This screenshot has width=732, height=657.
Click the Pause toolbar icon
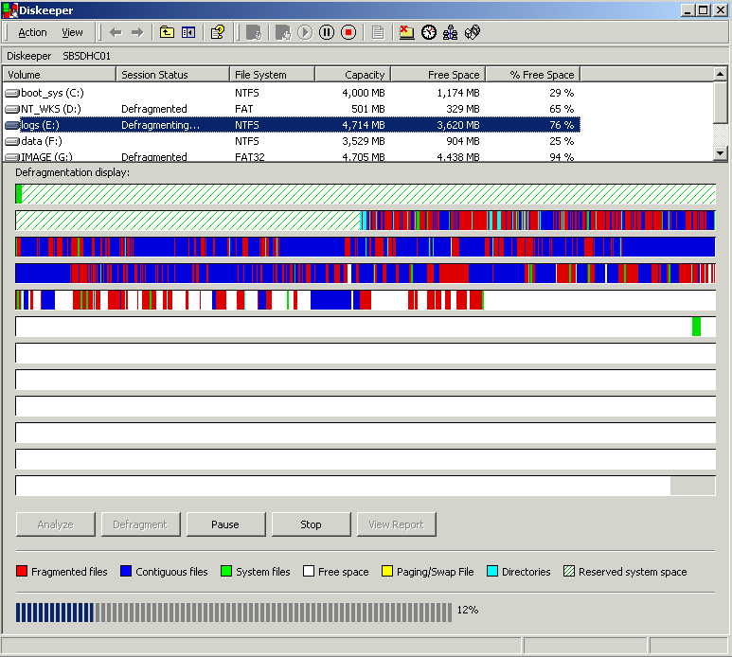coord(327,33)
